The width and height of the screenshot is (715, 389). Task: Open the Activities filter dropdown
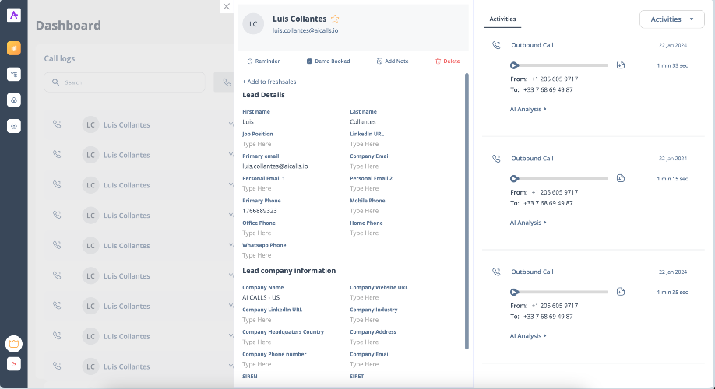[x=671, y=19]
